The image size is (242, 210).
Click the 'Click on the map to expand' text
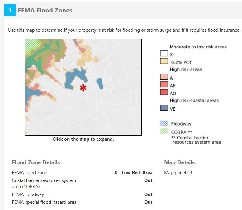point(83,139)
